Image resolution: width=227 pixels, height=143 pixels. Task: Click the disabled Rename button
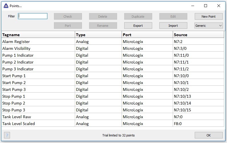(x=103, y=26)
